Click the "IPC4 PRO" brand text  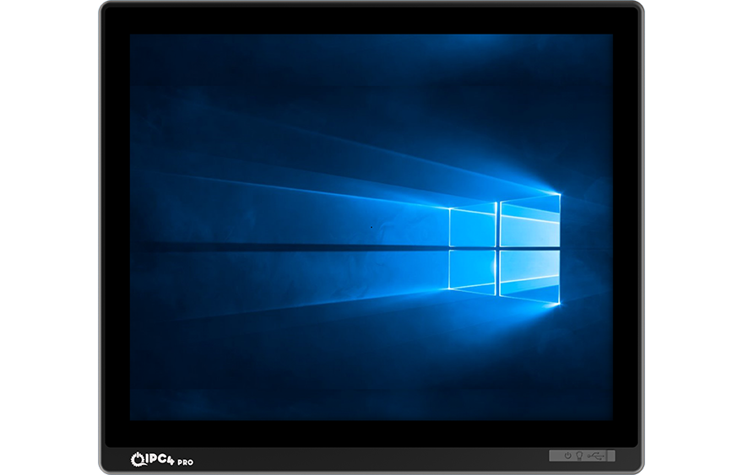169,459
